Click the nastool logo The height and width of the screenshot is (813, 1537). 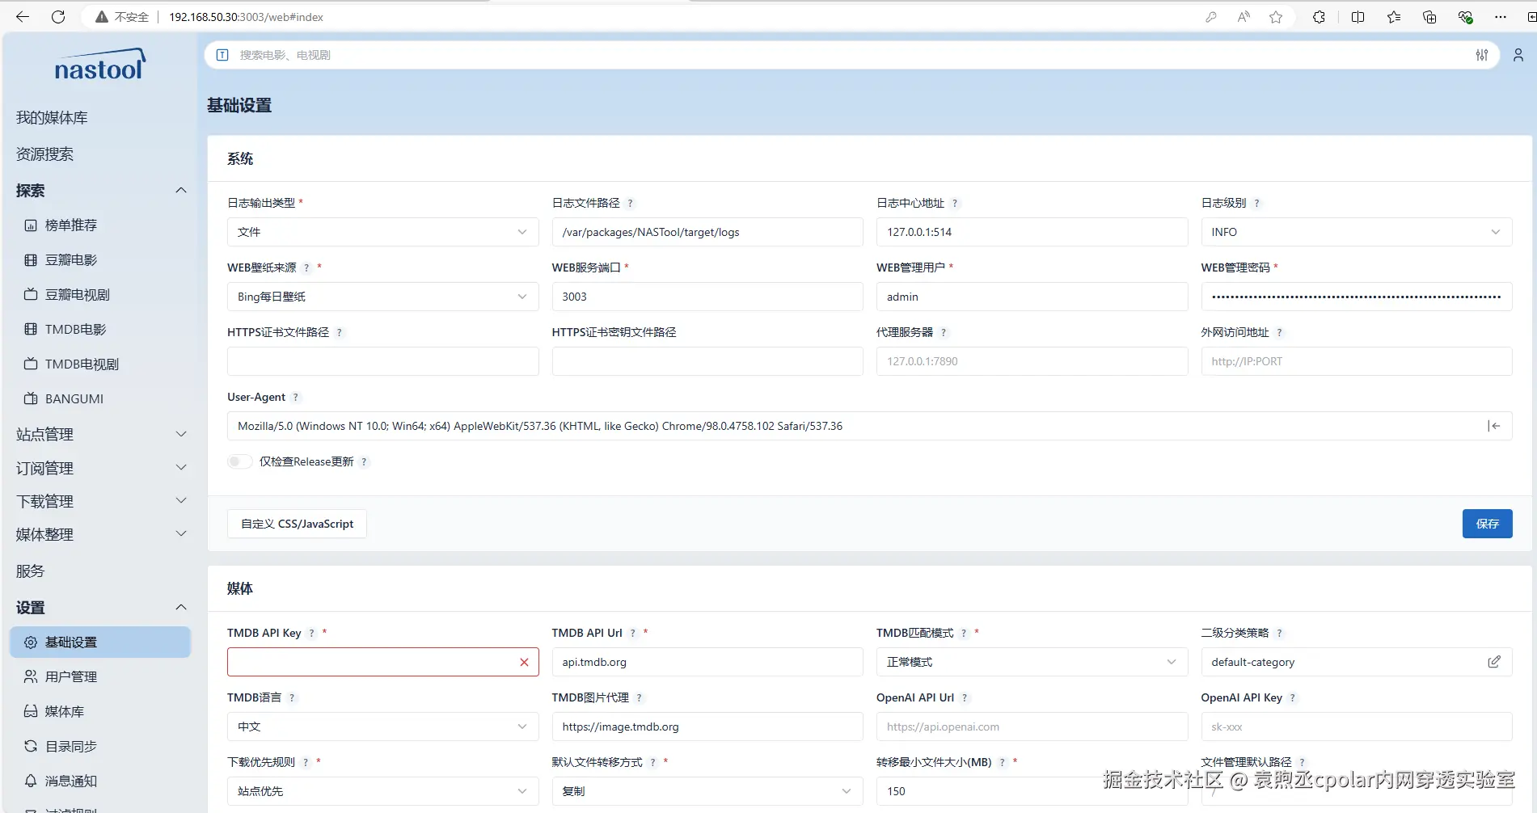pos(99,65)
